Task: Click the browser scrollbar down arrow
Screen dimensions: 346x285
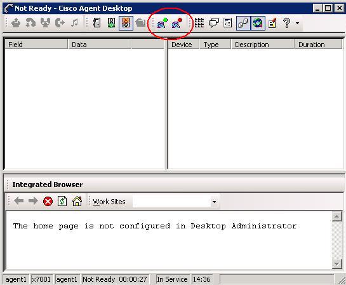Action: (x=337, y=264)
